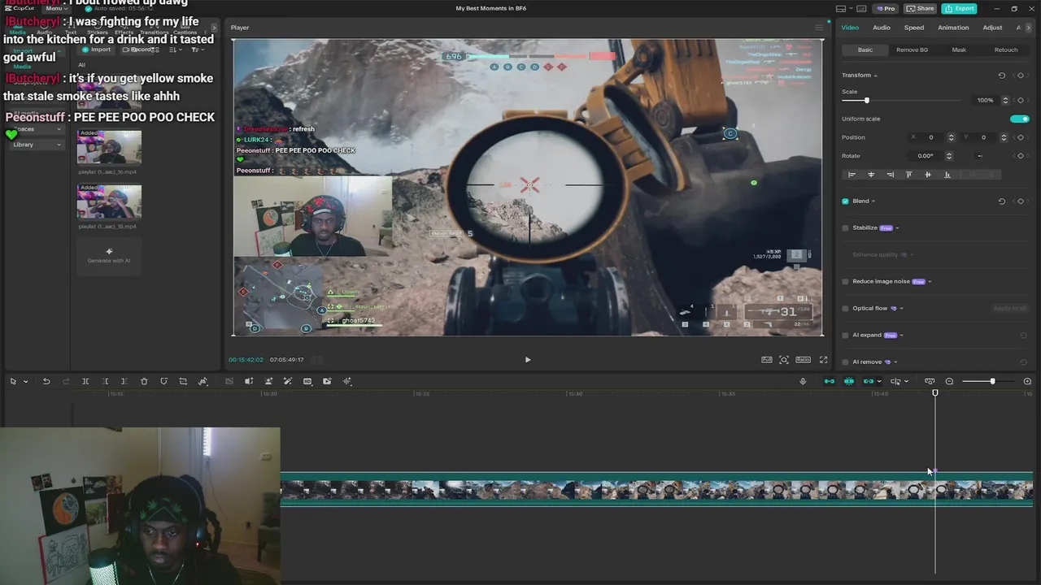Zoom in the timeline with plus icon
Screen dimensions: 1041x585
(1027, 381)
